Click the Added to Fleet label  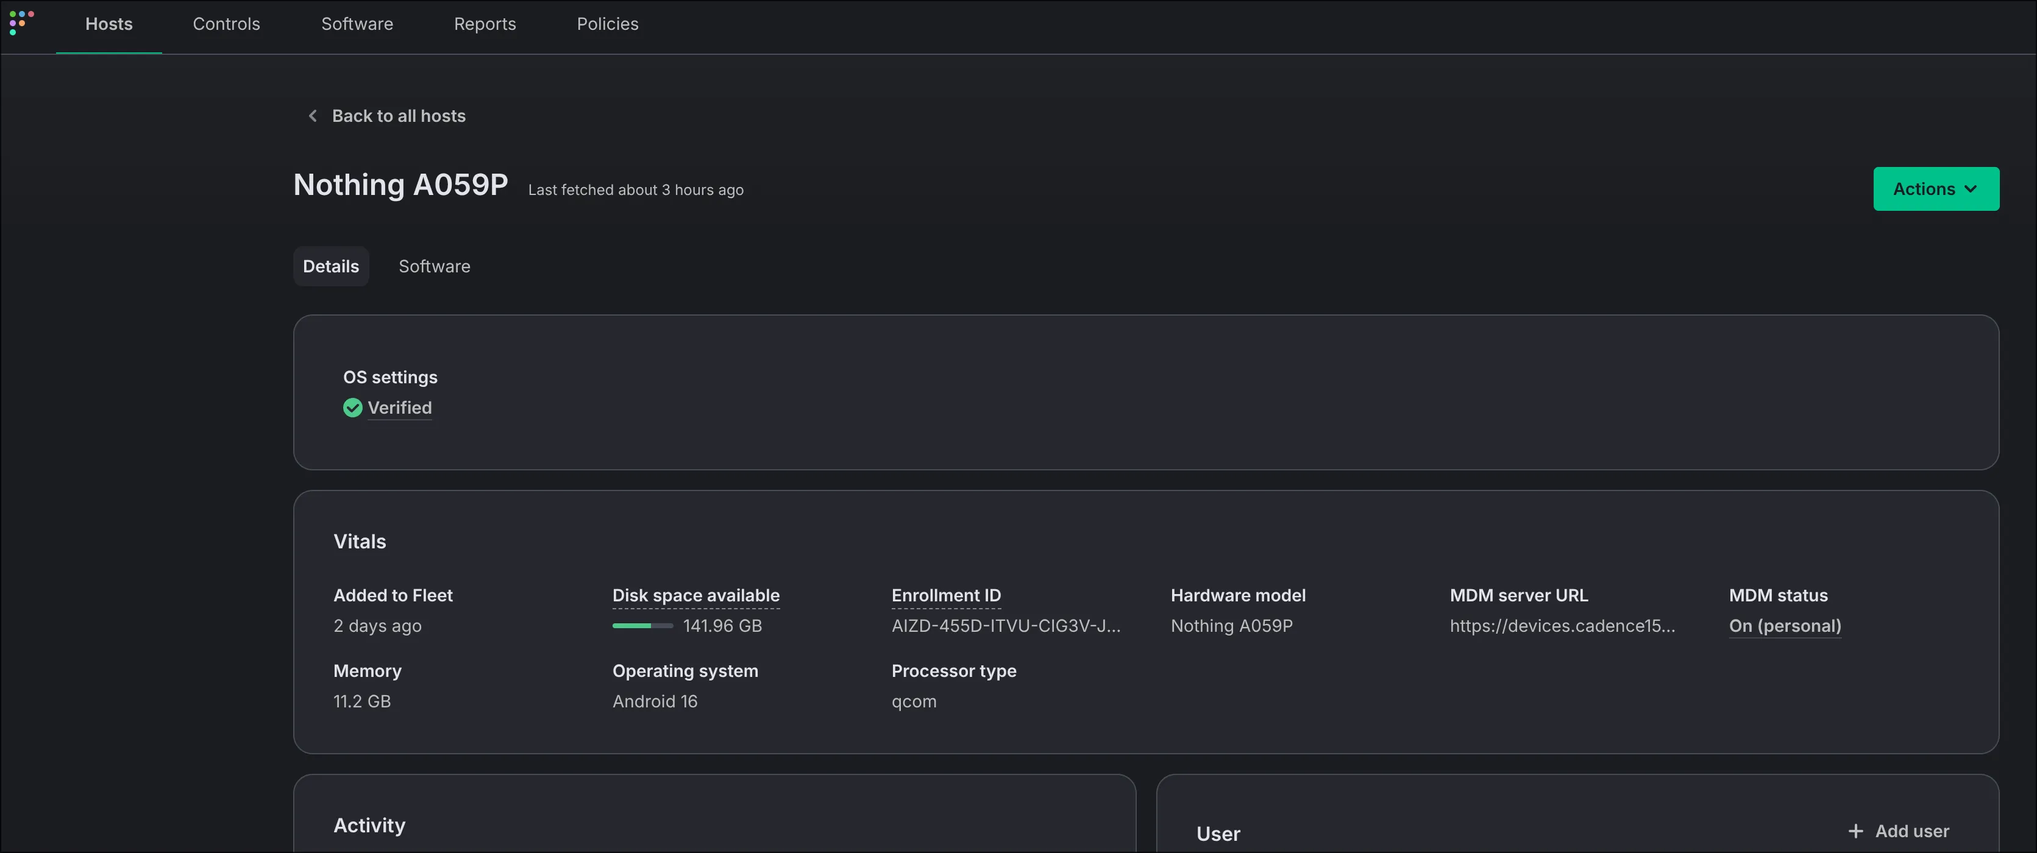click(393, 595)
